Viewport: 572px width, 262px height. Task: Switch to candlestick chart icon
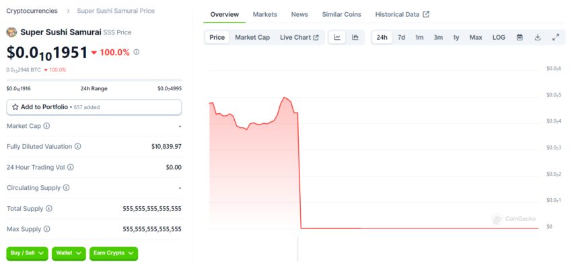coord(355,37)
